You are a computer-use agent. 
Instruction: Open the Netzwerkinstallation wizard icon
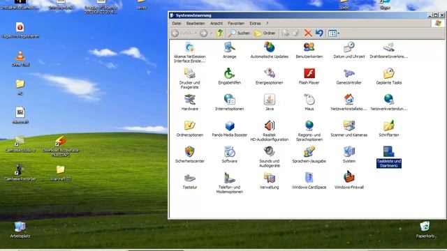tap(349, 102)
